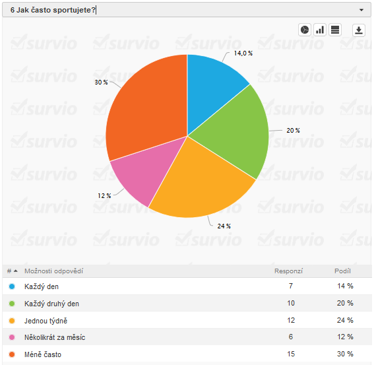The image size is (374, 365).
Task: Click the yellow Jednou týdně legend dot
Action: click(12, 321)
